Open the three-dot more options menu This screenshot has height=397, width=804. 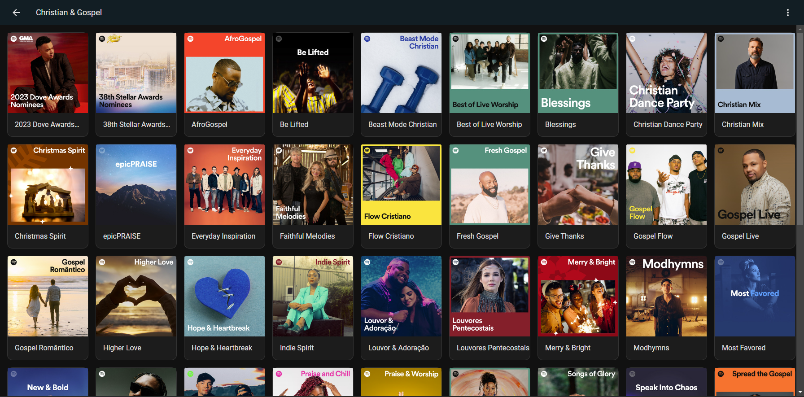[787, 13]
